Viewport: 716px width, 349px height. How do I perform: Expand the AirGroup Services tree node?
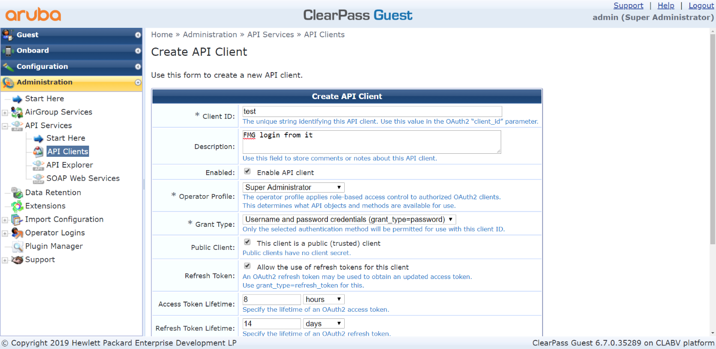coord(5,112)
